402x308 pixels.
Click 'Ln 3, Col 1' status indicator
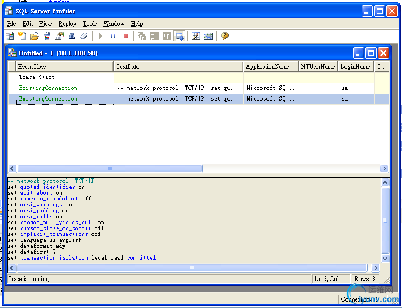(x=329, y=279)
